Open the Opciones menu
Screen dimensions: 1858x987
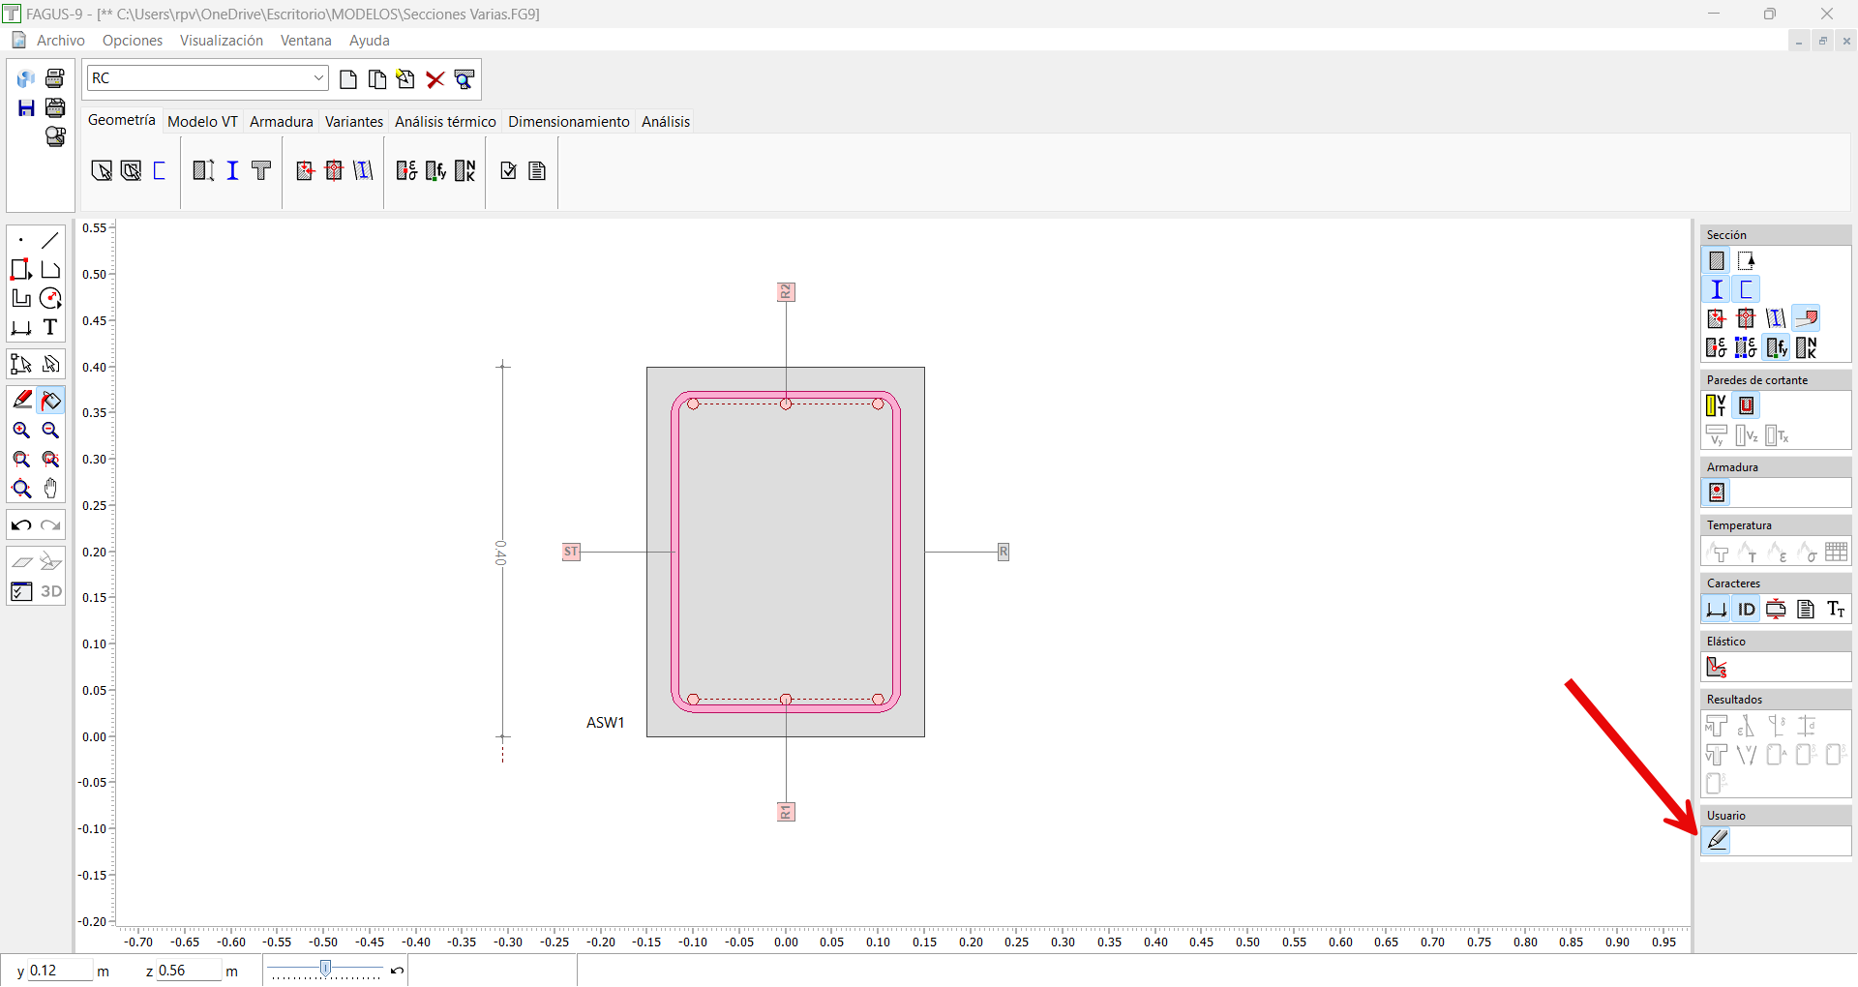133,41
